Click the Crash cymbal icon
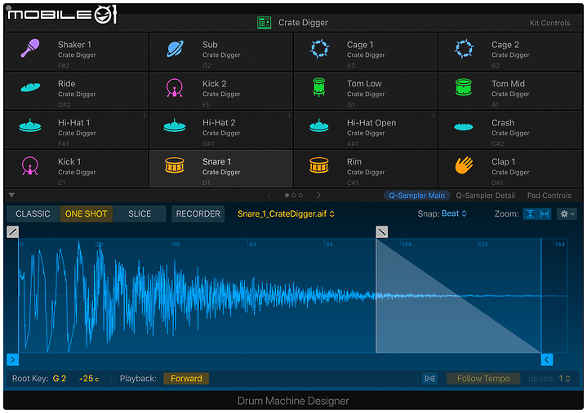The width and height of the screenshot is (587, 413). [x=464, y=127]
